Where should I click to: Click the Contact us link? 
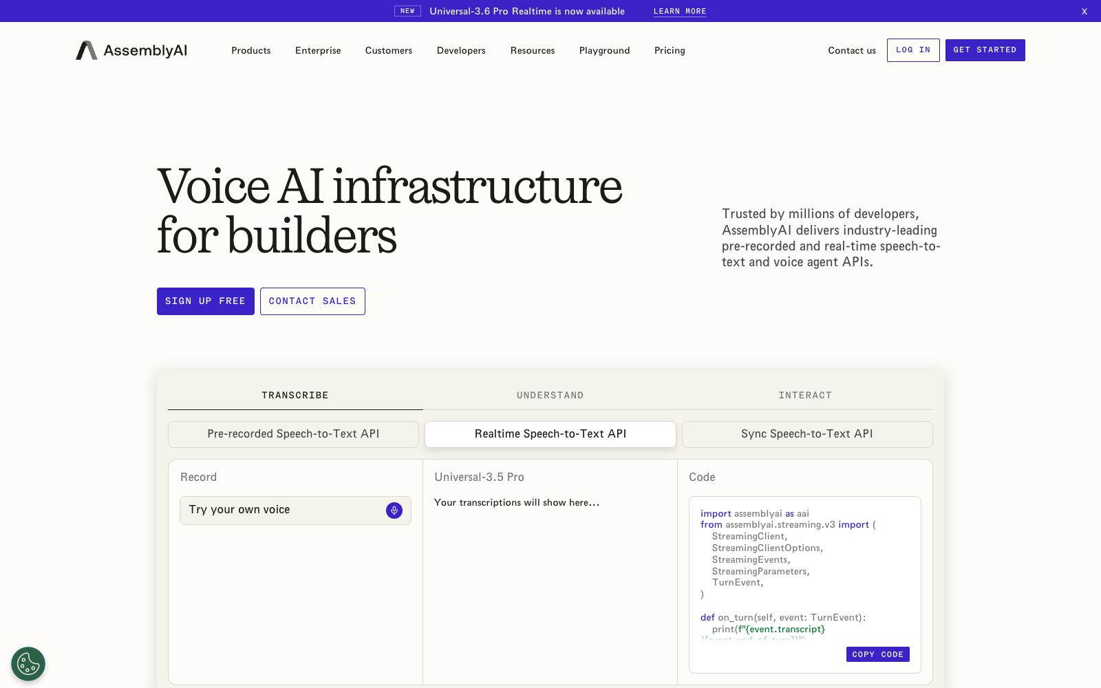(852, 50)
